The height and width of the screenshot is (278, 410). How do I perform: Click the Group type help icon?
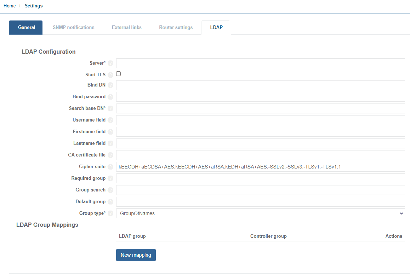pos(110,213)
